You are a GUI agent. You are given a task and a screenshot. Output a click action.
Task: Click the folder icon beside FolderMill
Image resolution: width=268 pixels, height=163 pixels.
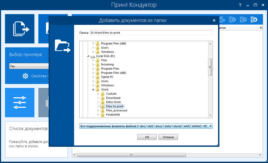[x=103, y=115]
